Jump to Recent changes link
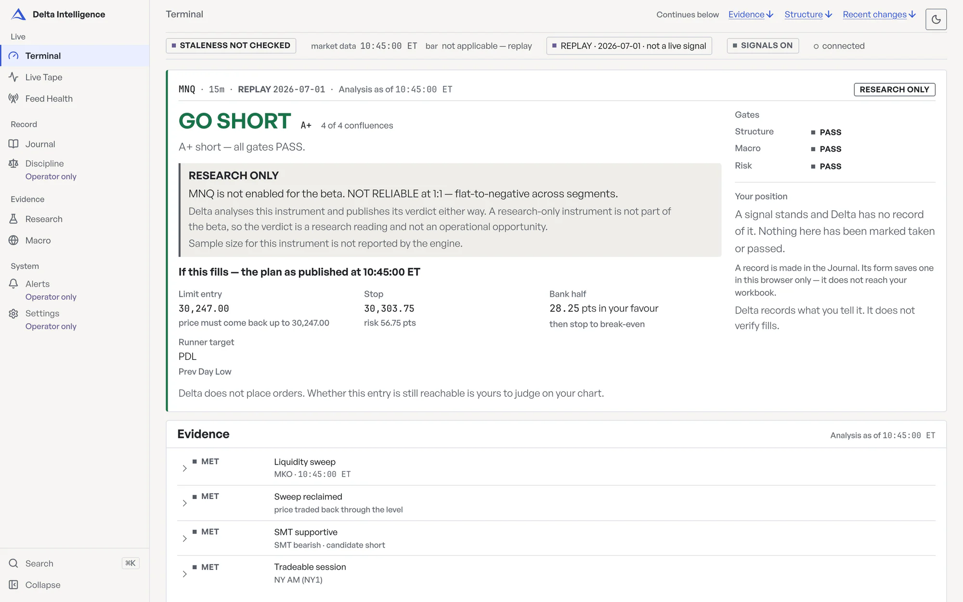Screen dimensions: 963x602 coord(879,14)
